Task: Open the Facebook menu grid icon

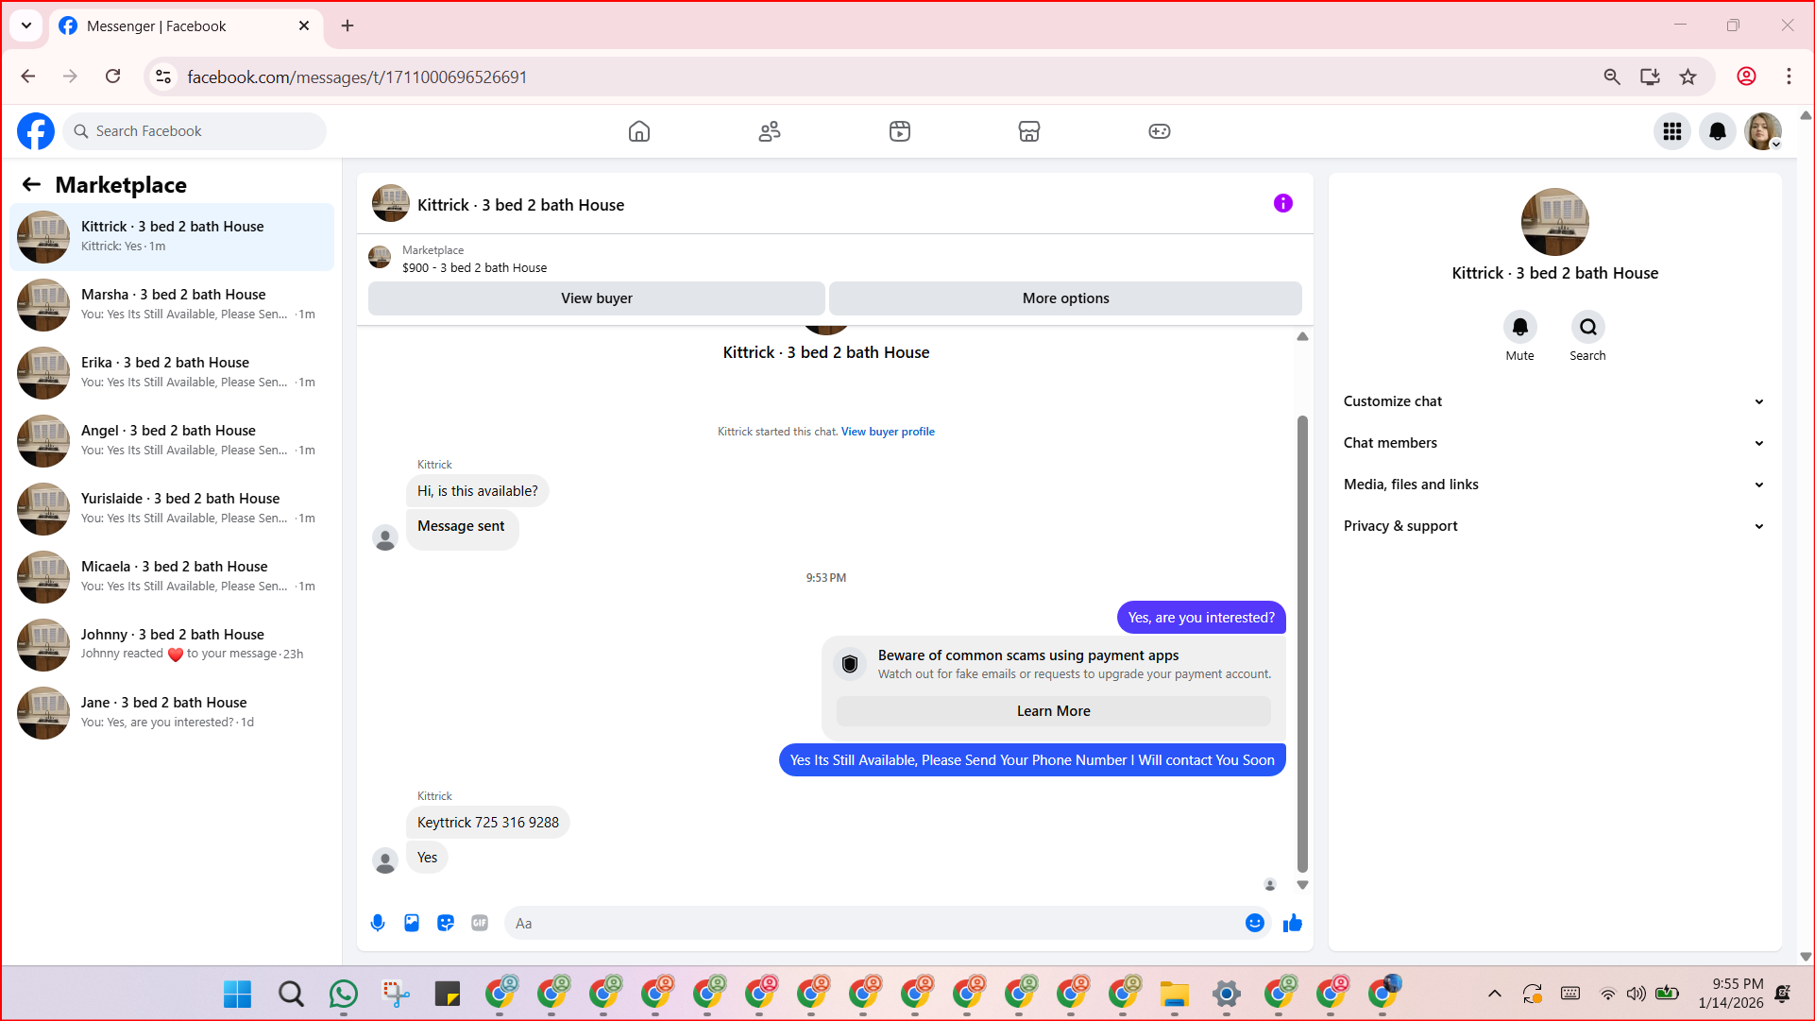Action: point(1671,131)
